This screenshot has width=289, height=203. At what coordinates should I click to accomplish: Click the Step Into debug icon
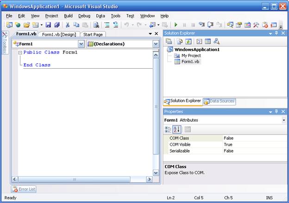point(201,24)
